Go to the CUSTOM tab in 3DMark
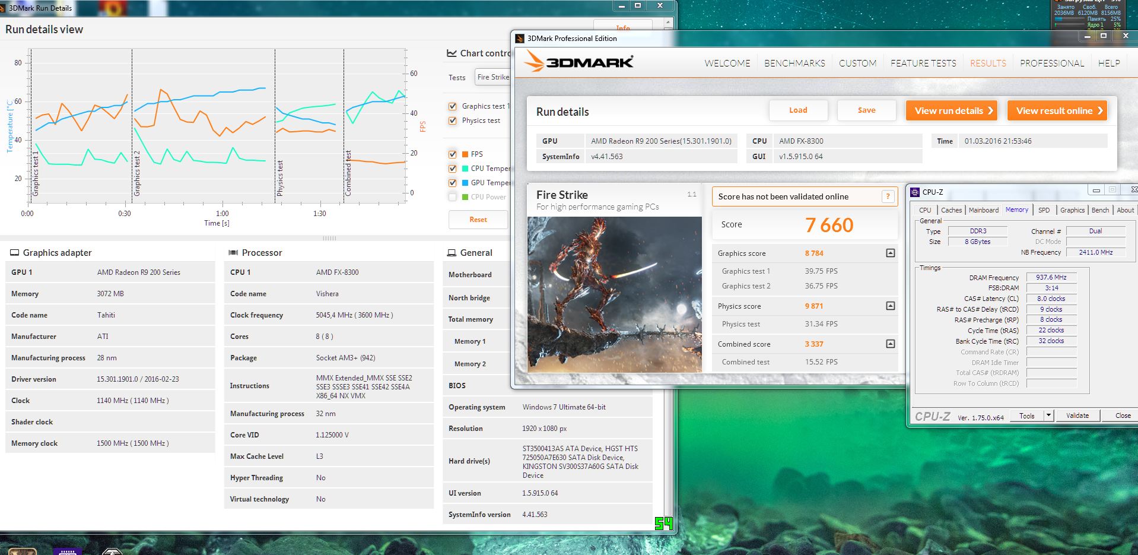This screenshot has height=555, width=1138. pos(857,64)
